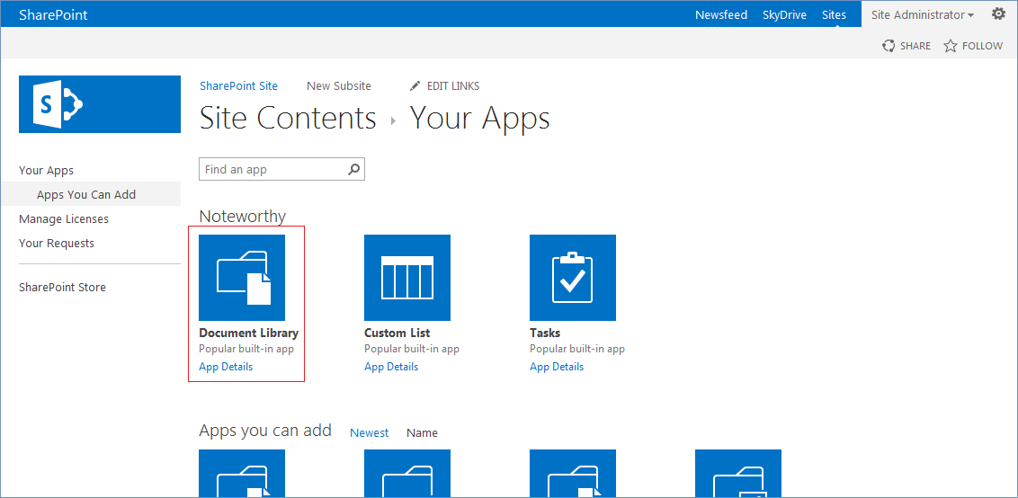This screenshot has height=498, width=1018.
Task: Click the Custom List app tile
Action: pyautogui.click(x=407, y=278)
